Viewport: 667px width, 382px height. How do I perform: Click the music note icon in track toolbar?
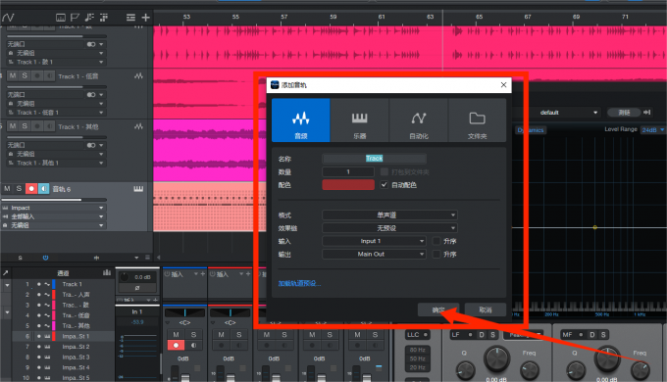(x=89, y=18)
